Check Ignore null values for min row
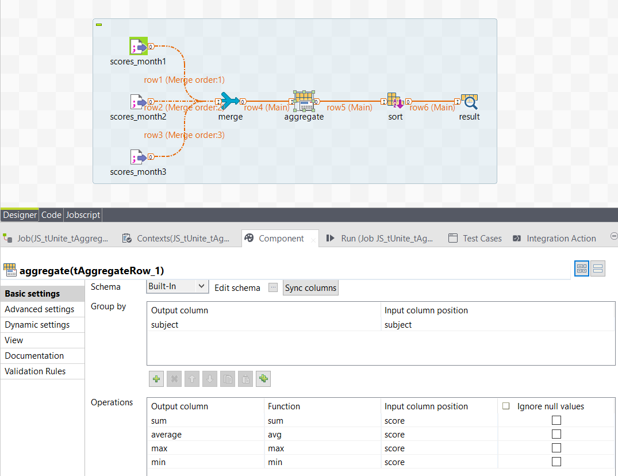 tap(556, 462)
